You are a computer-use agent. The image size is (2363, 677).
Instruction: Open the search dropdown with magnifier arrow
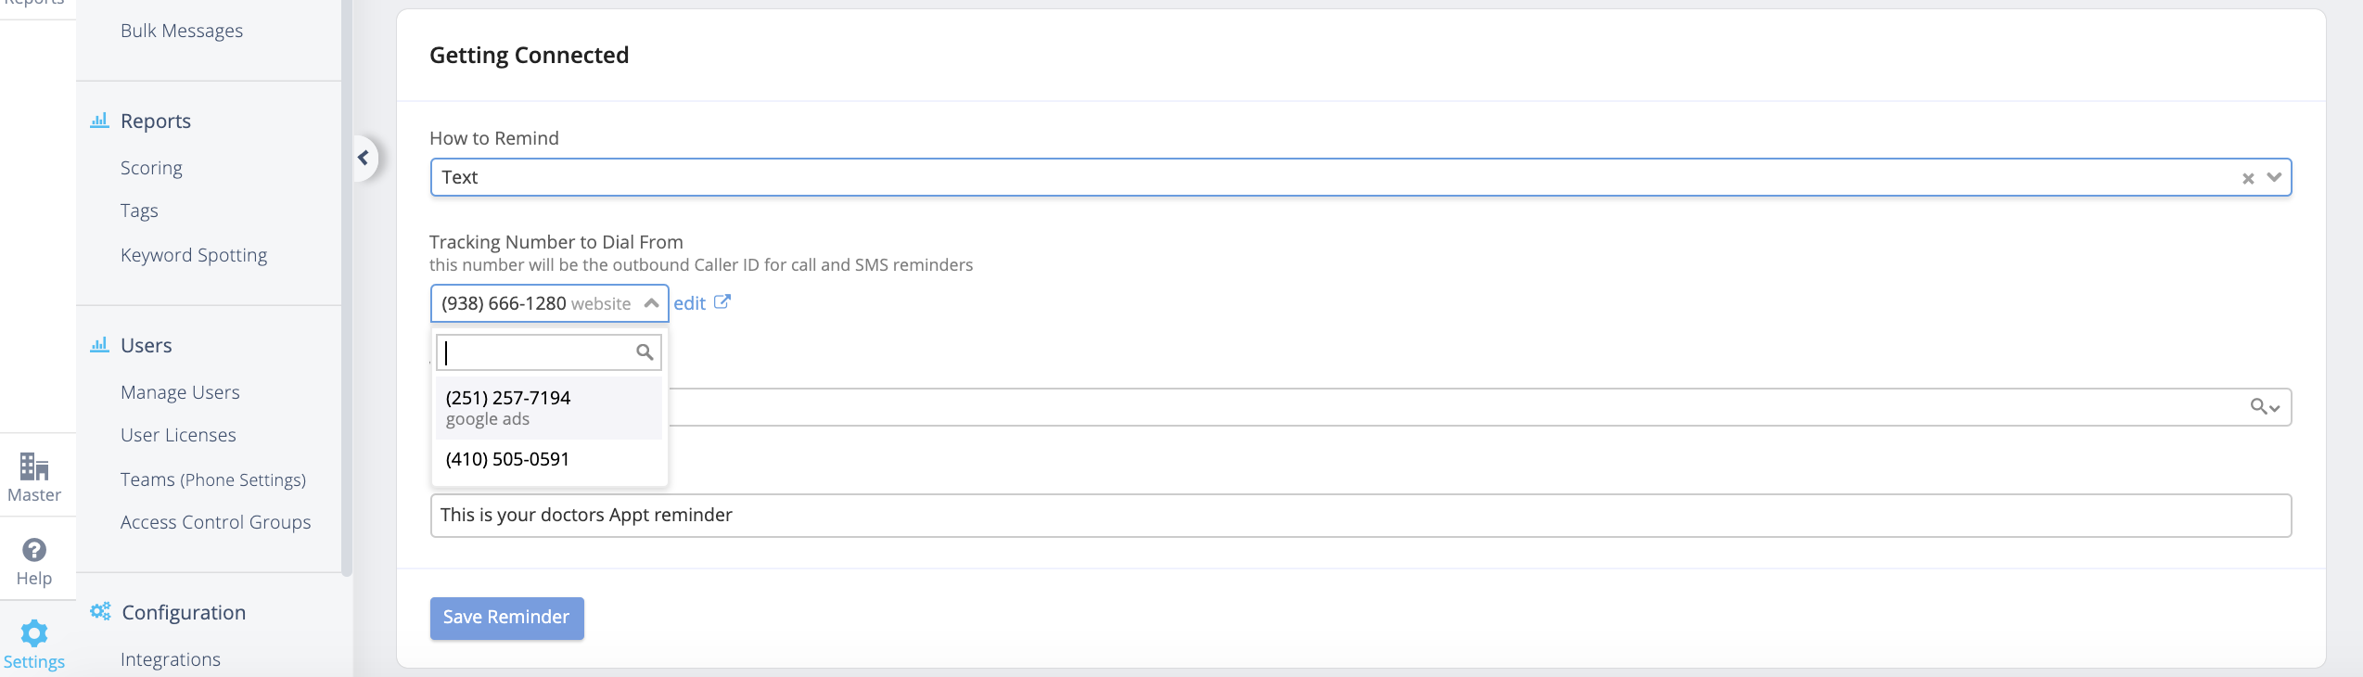pos(2265,407)
